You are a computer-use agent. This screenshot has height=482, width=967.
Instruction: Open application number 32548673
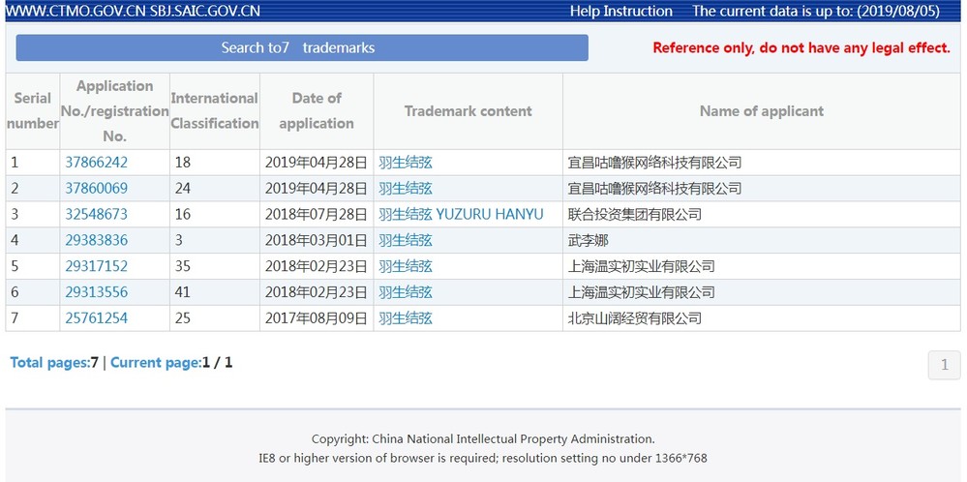(96, 215)
